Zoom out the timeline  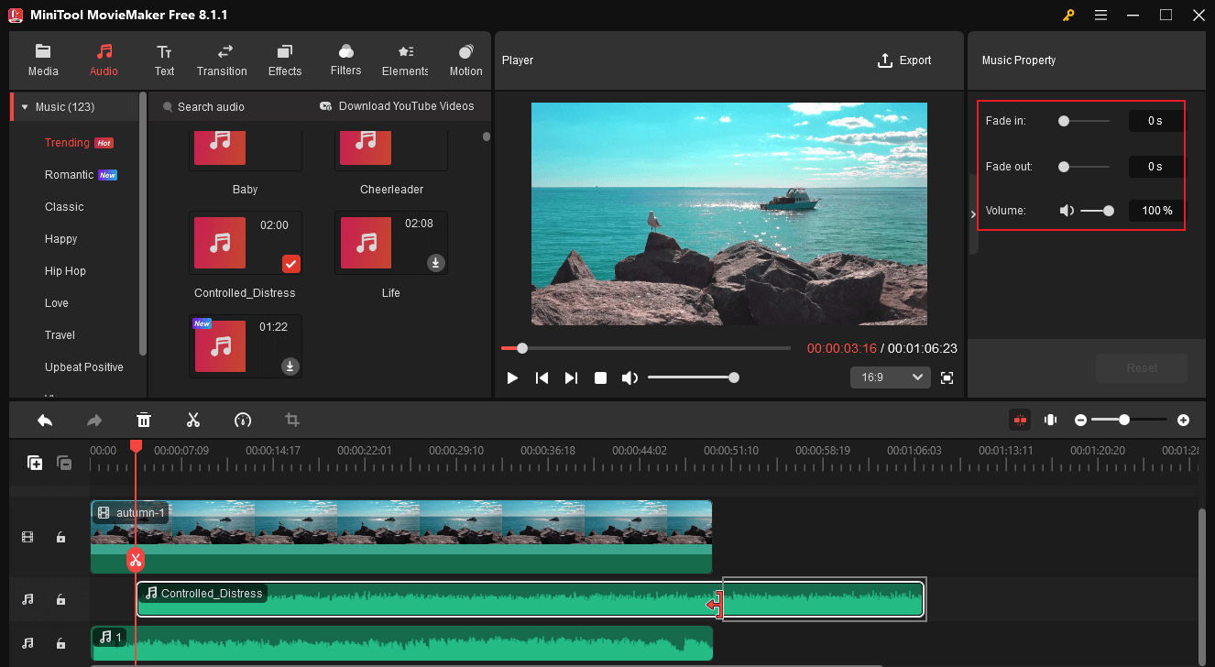coord(1081,420)
